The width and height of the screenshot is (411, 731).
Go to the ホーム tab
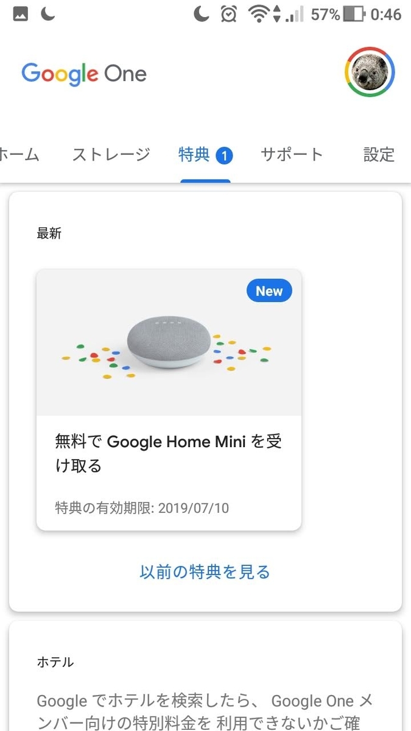pos(18,155)
